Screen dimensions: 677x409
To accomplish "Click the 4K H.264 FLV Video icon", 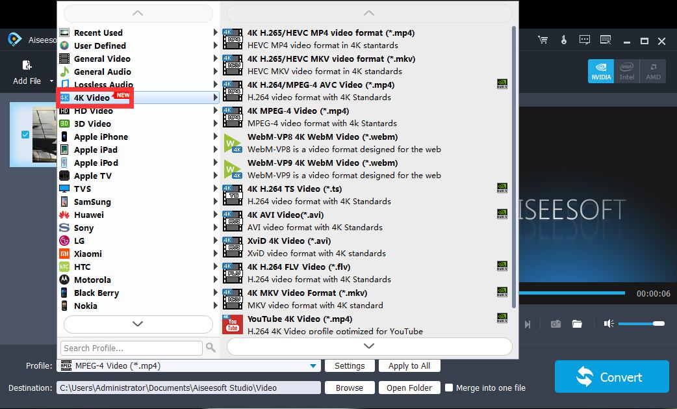I will click(x=233, y=272).
